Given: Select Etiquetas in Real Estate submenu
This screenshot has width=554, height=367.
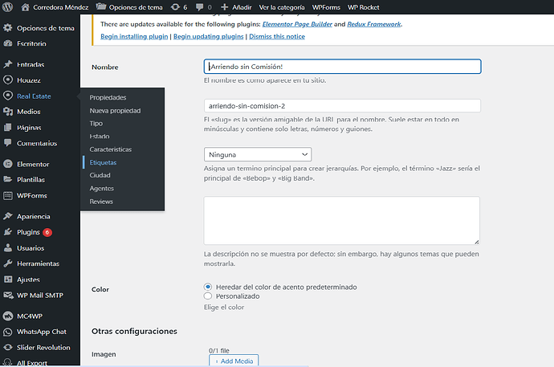Looking at the screenshot, I should (x=103, y=162).
